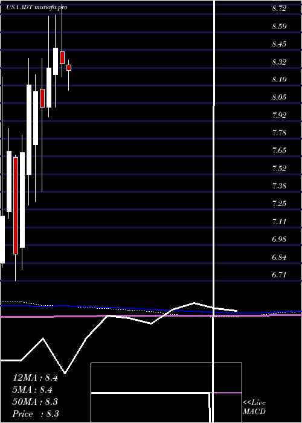Click the 7.38 price axis label
Screen dimensions: 302x423
pyautogui.click(x=279, y=186)
